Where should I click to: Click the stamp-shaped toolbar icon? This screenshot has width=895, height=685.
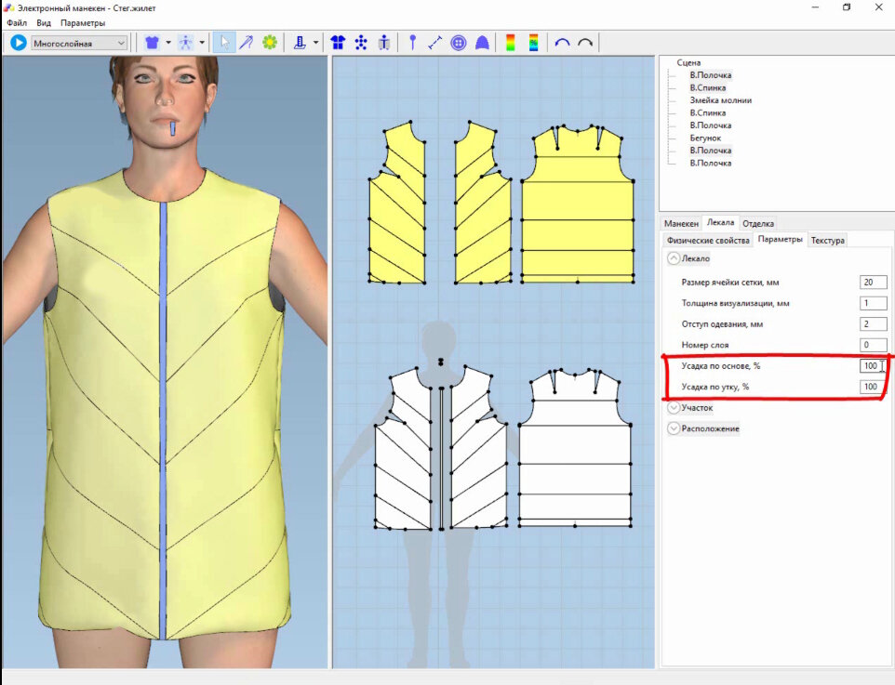300,43
